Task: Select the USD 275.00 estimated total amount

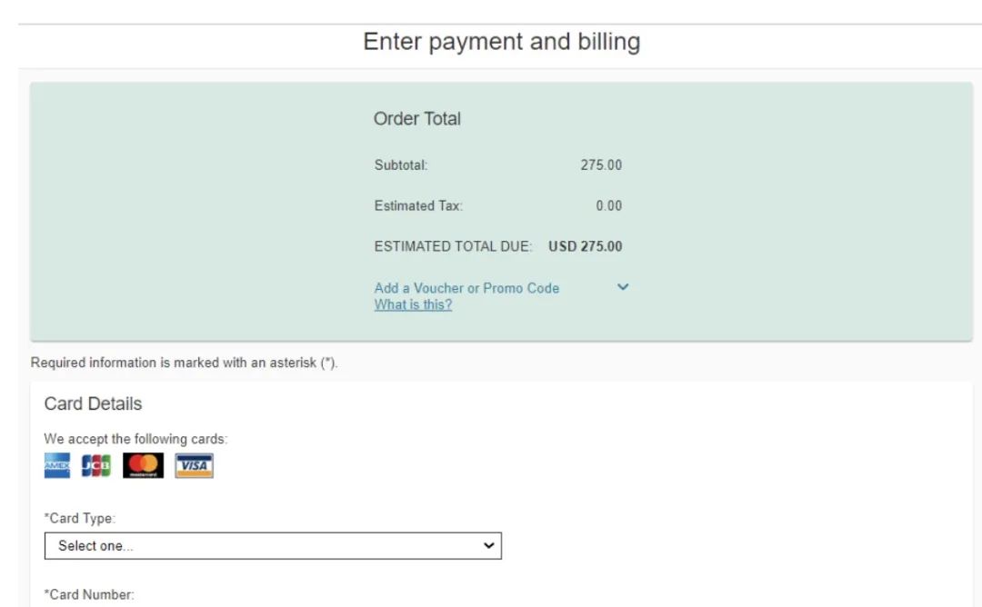Action: pyautogui.click(x=586, y=246)
